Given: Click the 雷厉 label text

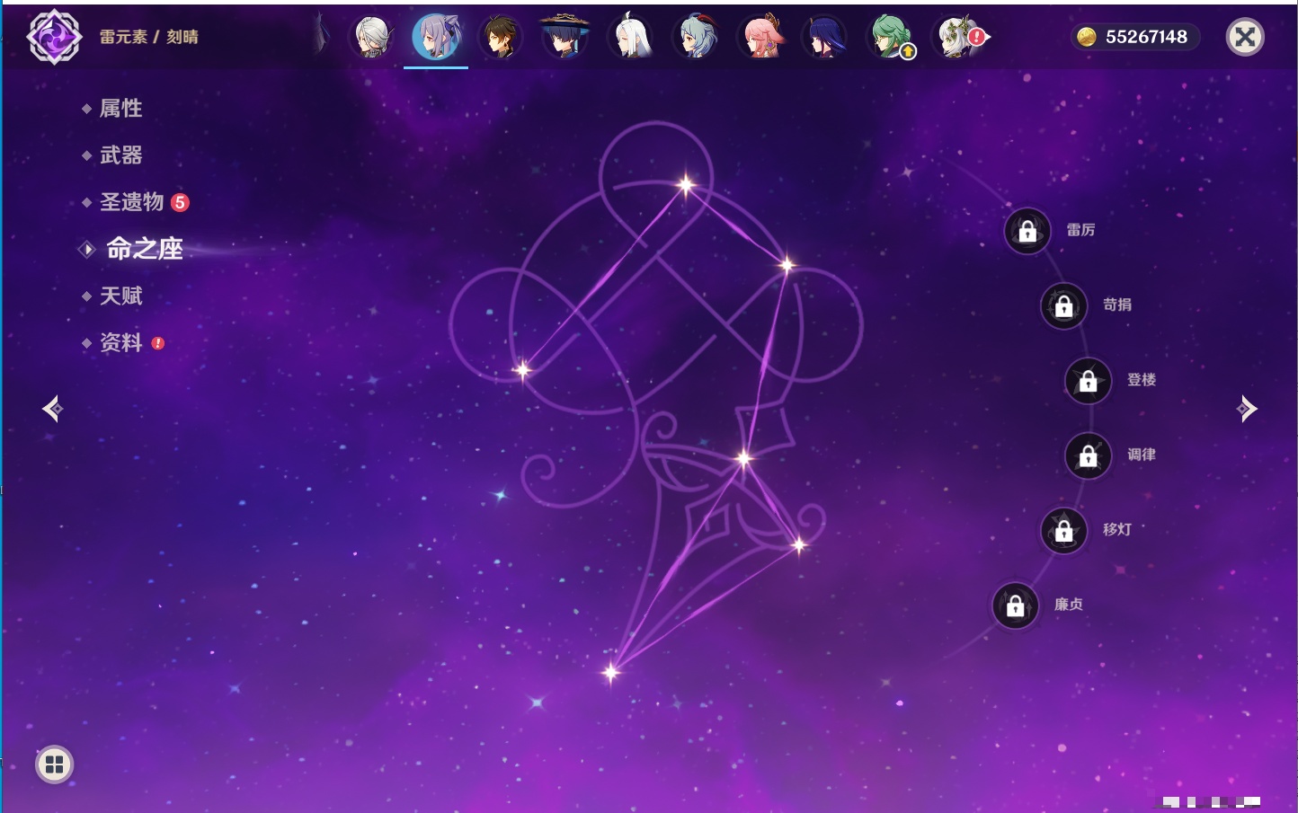Looking at the screenshot, I should click(x=1080, y=230).
